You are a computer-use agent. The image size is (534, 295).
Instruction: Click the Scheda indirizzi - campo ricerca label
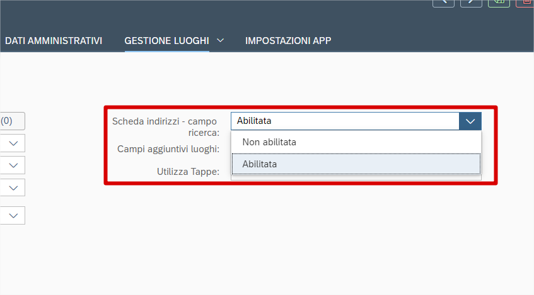tap(165, 126)
